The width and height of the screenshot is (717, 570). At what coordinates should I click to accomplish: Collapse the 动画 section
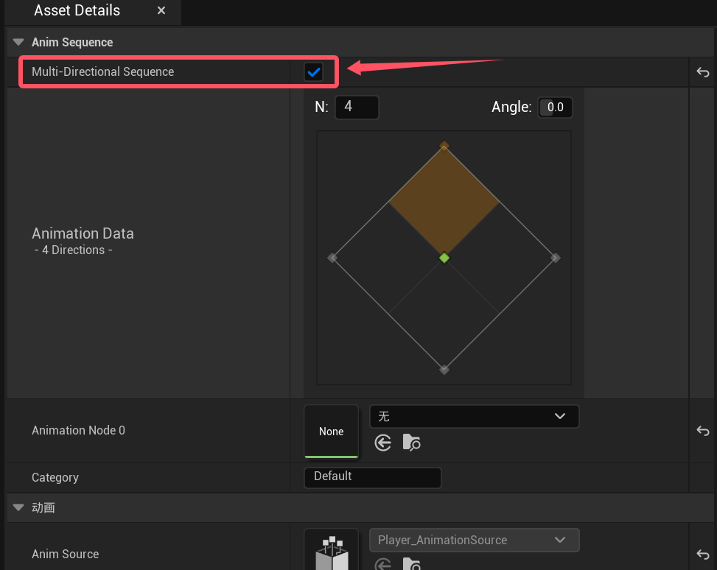click(18, 507)
